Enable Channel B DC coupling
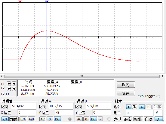 pyautogui.click(x=93, y=119)
